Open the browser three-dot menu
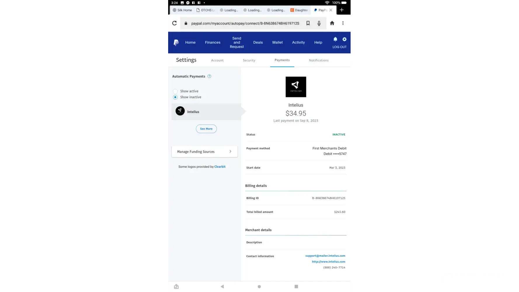 343,23
